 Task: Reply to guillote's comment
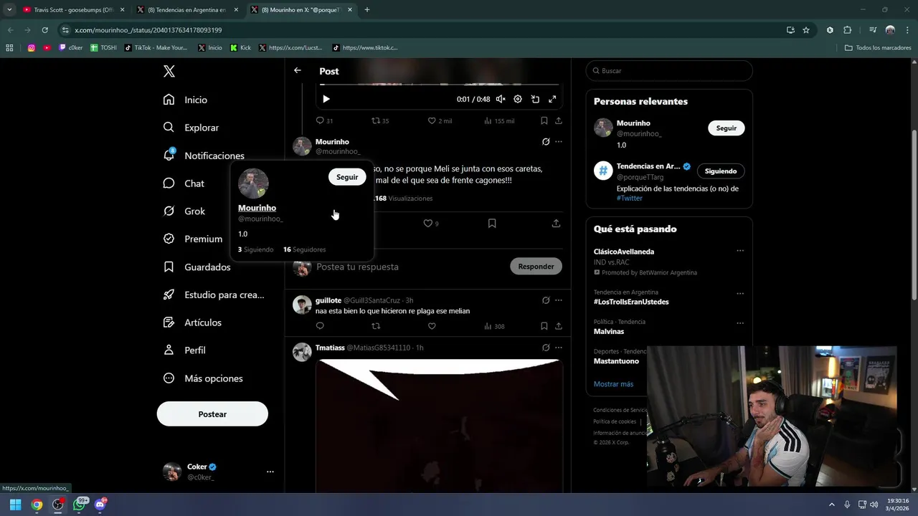coord(320,326)
